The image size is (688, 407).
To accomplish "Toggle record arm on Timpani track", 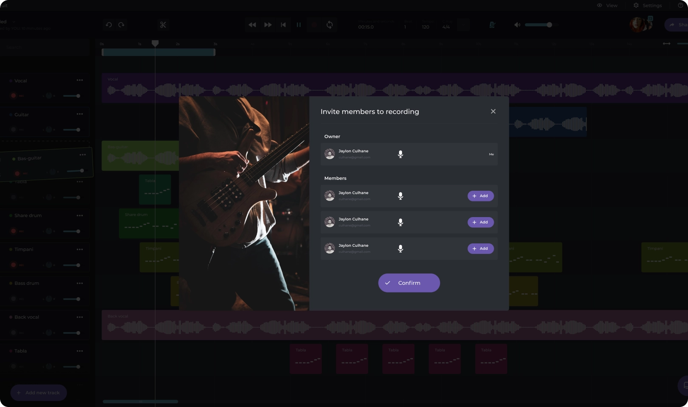I will coord(14,265).
